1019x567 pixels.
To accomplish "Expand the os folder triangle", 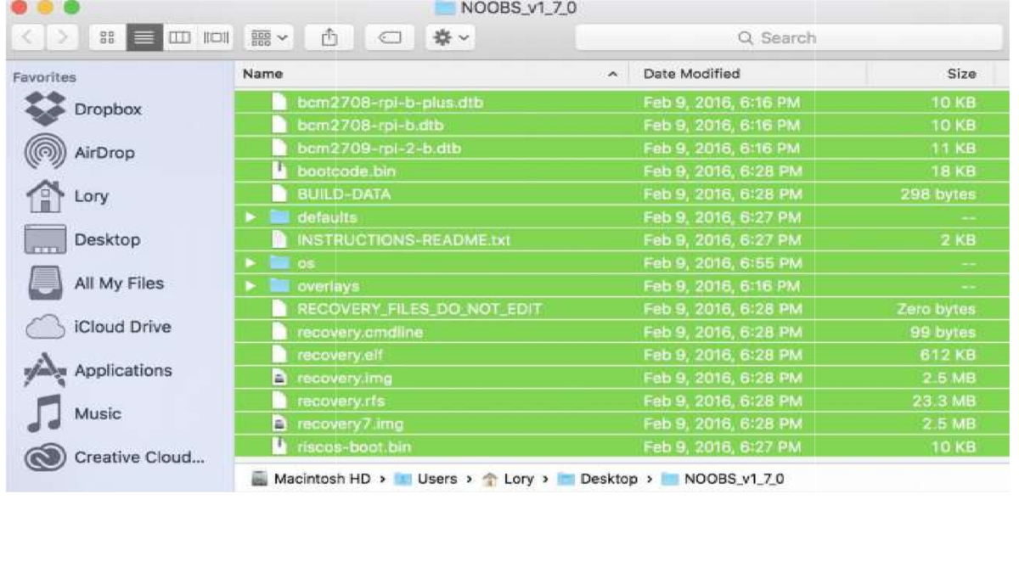I will tap(251, 263).
